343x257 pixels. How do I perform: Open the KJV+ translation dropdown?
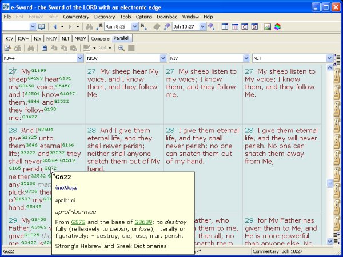79,58
